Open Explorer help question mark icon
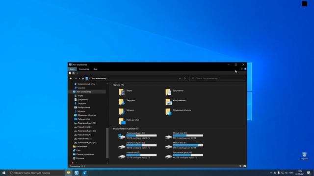 coord(245,69)
